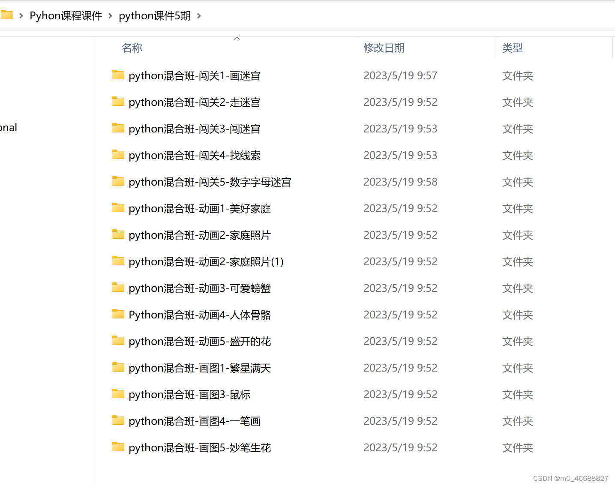Viewport: 615px width, 486px height.
Task: Click 文件夹 type of 闯关2-走迷宫 row
Action: (518, 102)
